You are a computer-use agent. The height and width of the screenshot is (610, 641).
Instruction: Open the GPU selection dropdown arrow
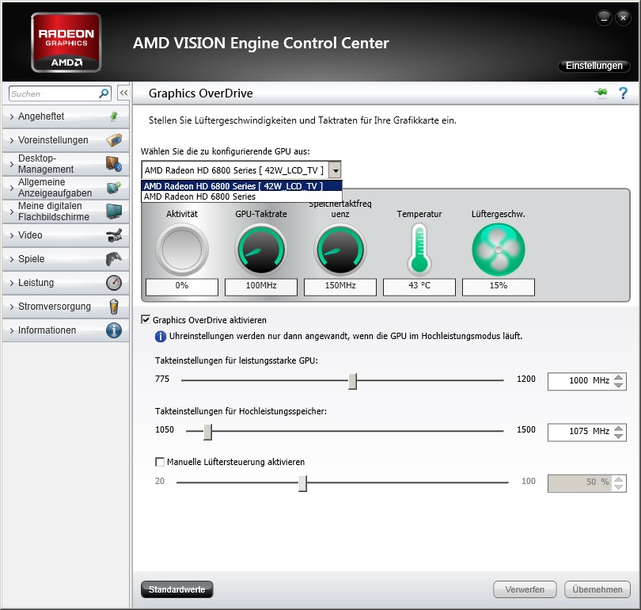coord(336,170)
